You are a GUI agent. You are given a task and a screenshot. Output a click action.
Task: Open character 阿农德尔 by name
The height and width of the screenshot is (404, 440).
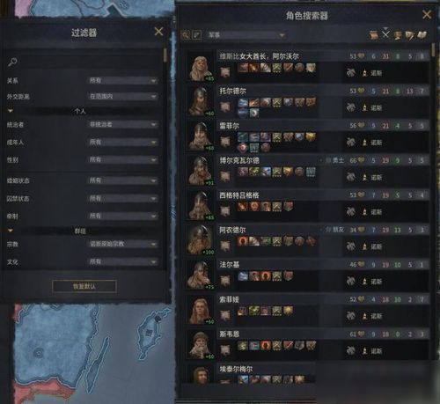232,230
